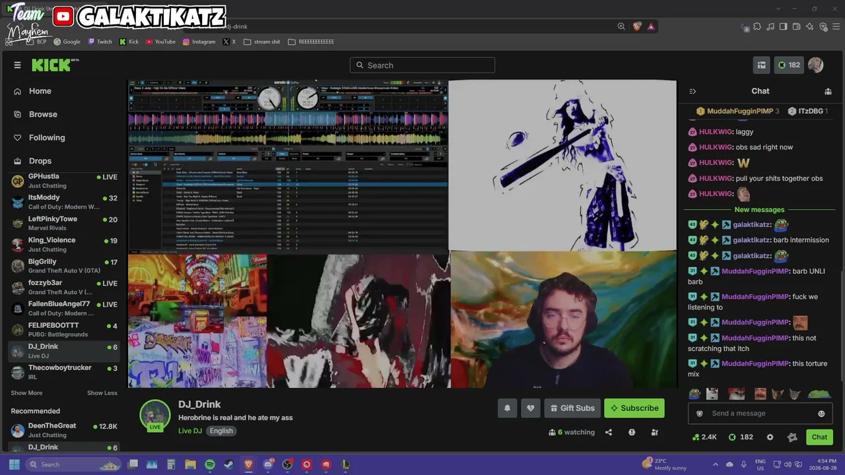The height and width of the screenshot is (475, 845).
Task: Open the user profile avatar menu
Action: (x=815, y=65)
